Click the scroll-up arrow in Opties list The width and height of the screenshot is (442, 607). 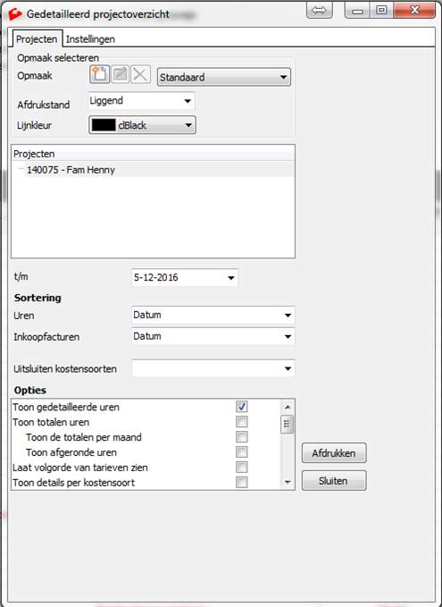[x=288, y=407]
